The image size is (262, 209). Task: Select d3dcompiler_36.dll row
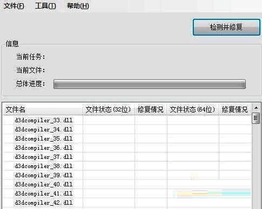pyautogui.click(x=127, y=148)
